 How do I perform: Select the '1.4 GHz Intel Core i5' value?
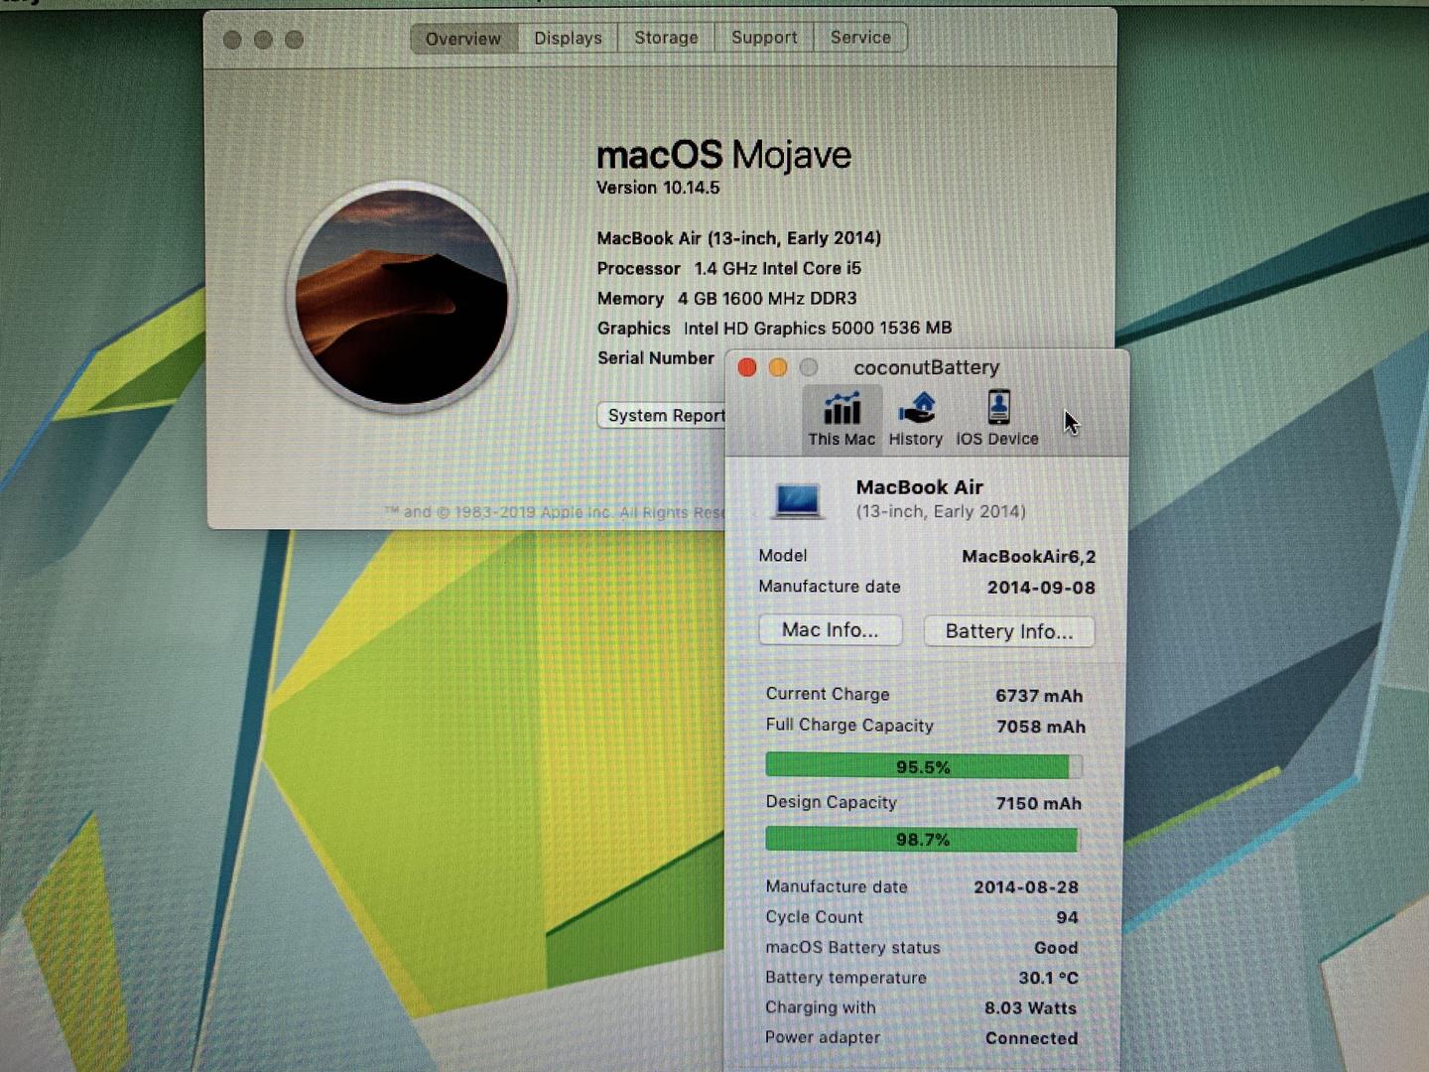[778, 268]
